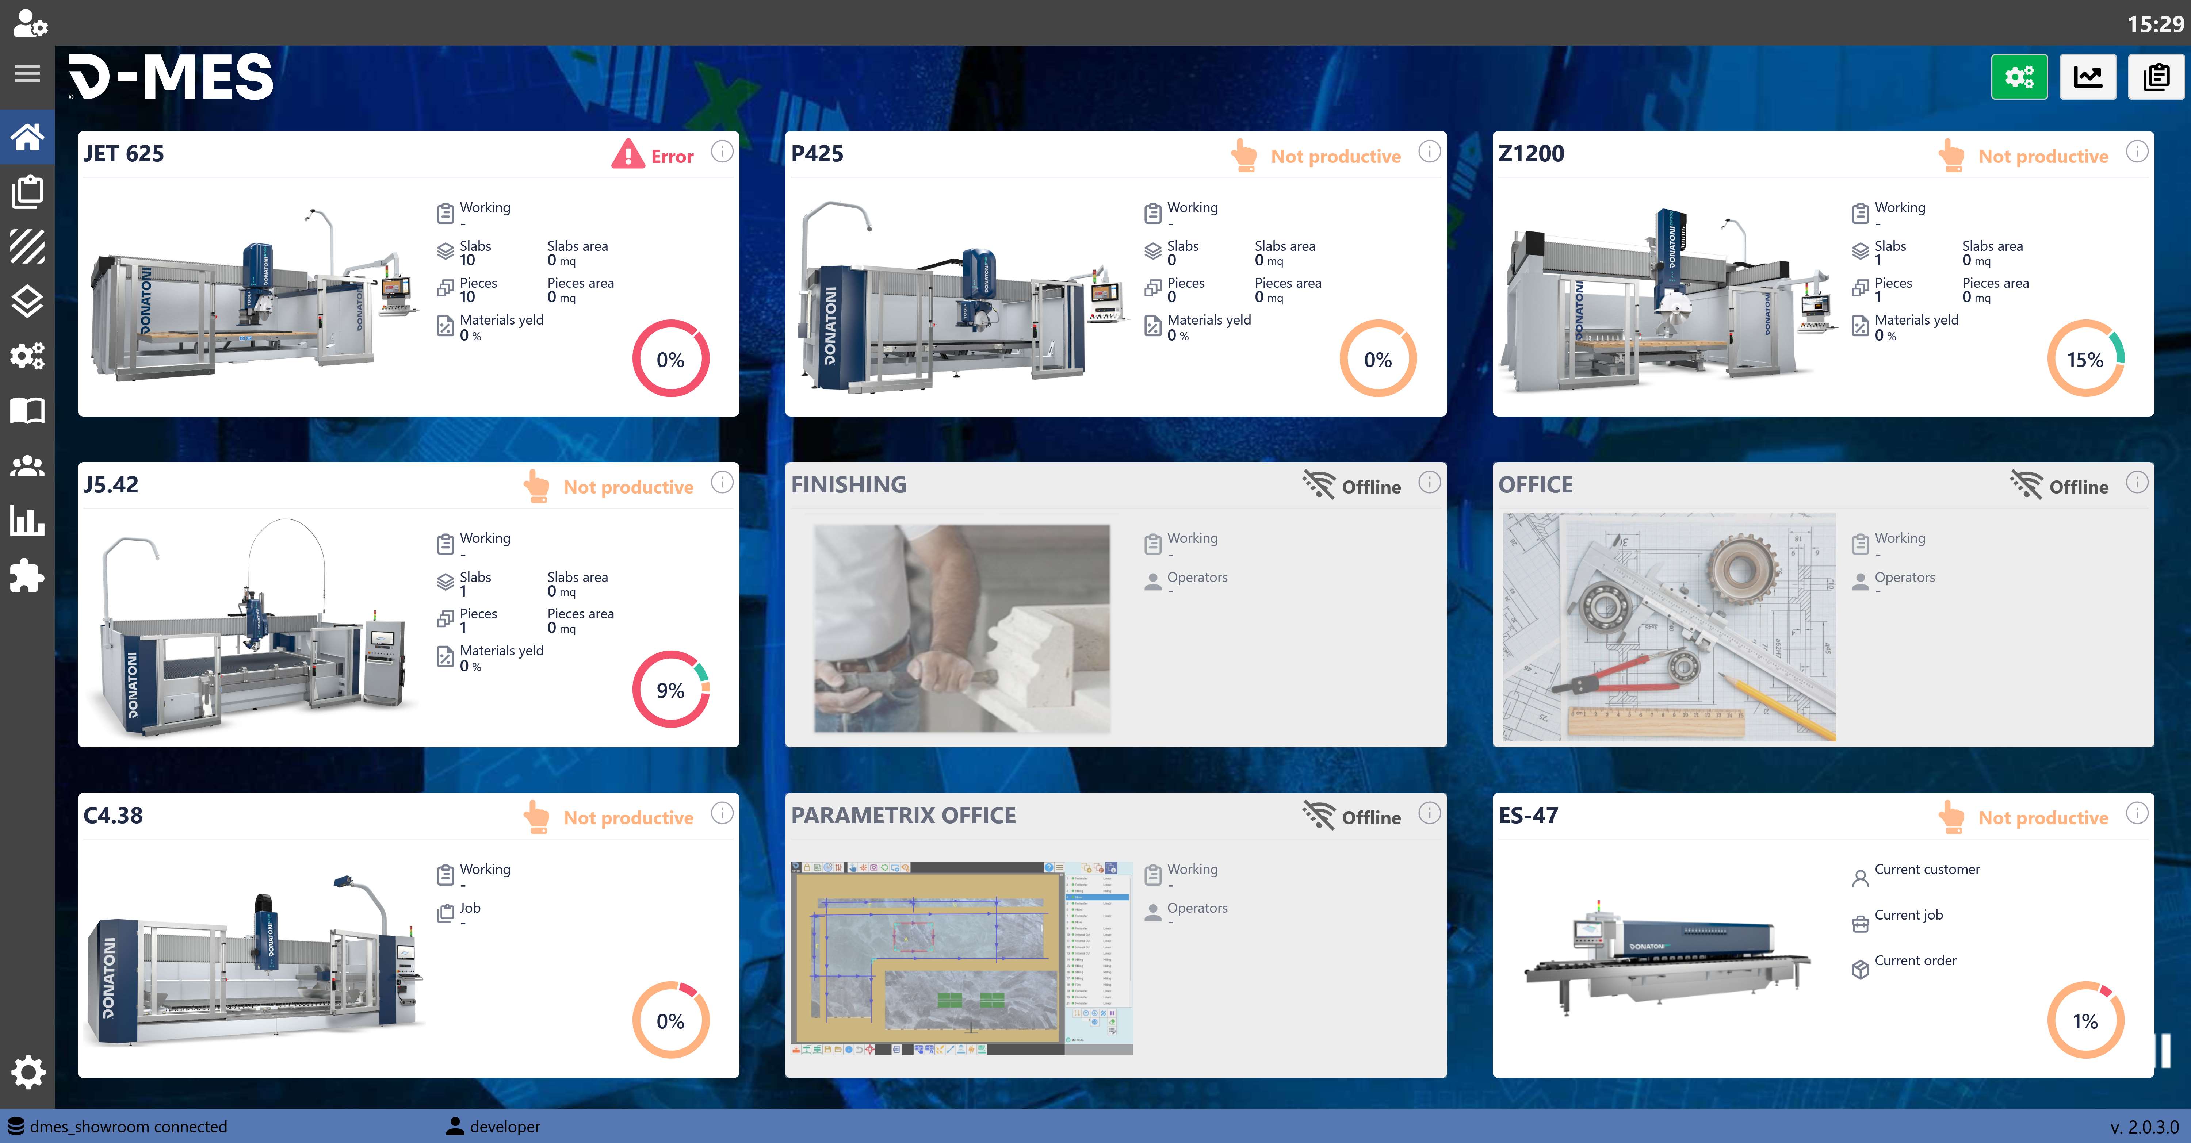This screenshot has width=2191, height=1143.
Task: Open the layers slabs sidebar icon
Action: (27, 301)
